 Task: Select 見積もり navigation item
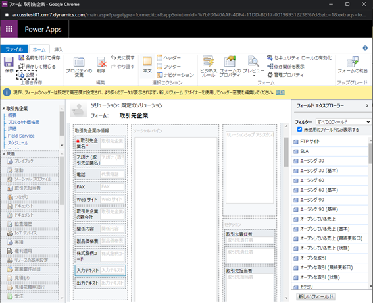pos(30,278)
